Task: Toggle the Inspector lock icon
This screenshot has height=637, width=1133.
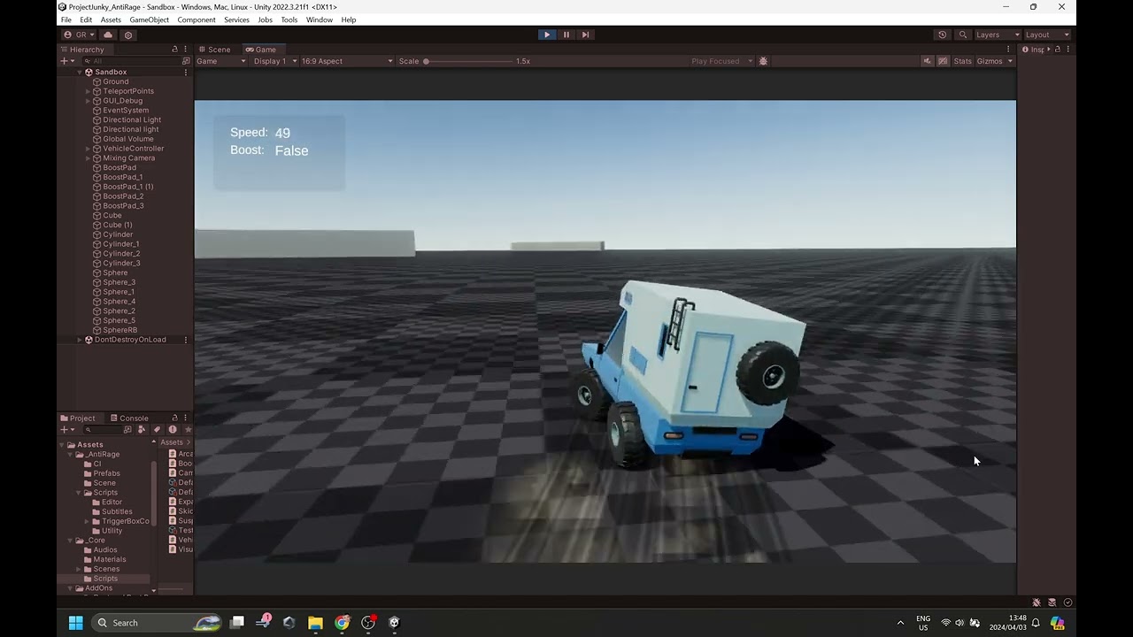Action: coord(1057,50)
